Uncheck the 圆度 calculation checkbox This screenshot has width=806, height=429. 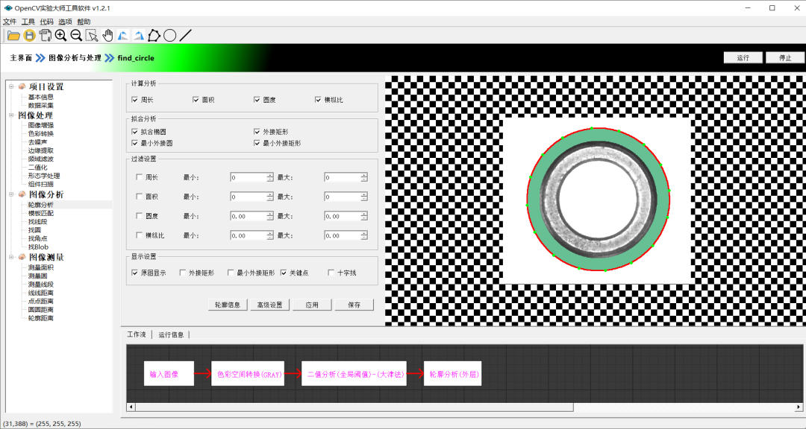click(257, 100)
